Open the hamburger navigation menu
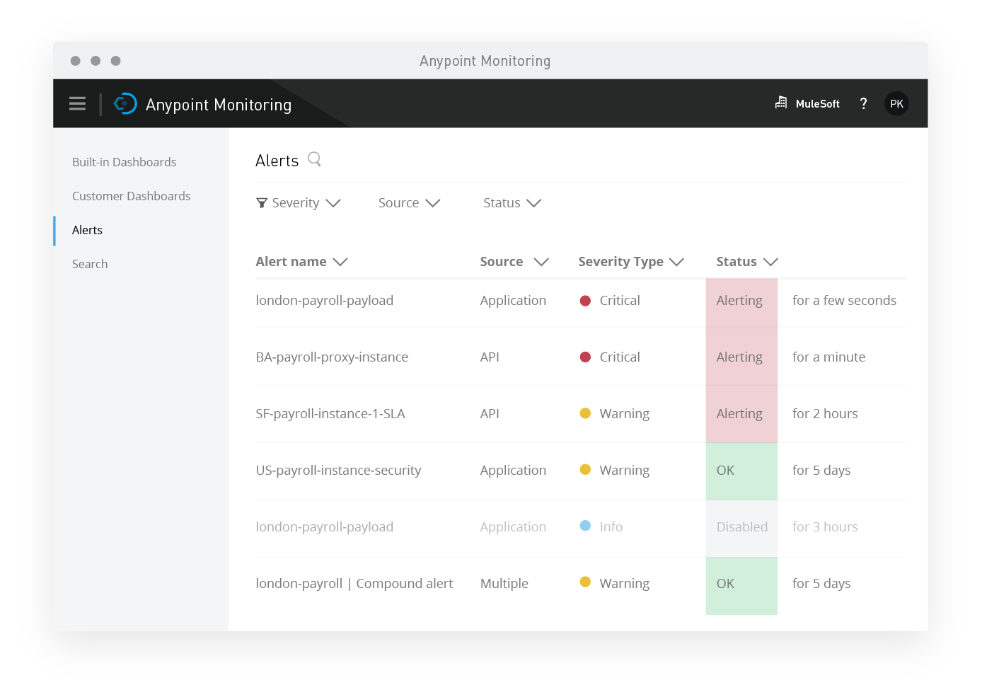This screenshot has height=697, width=982. [x=77, y=103]
